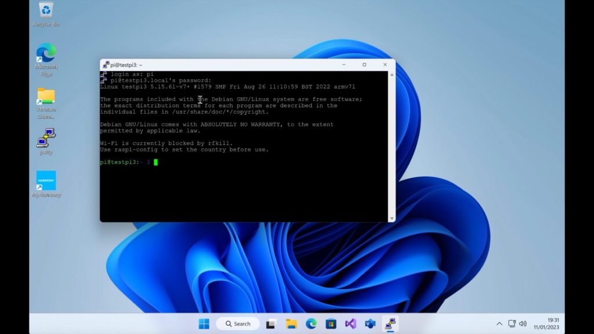Show hidden icons in system tray
This screenshot has height=334, width=594.
pos(499,324)
